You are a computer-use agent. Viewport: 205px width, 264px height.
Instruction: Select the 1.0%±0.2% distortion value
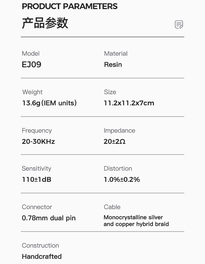(122, 179)
